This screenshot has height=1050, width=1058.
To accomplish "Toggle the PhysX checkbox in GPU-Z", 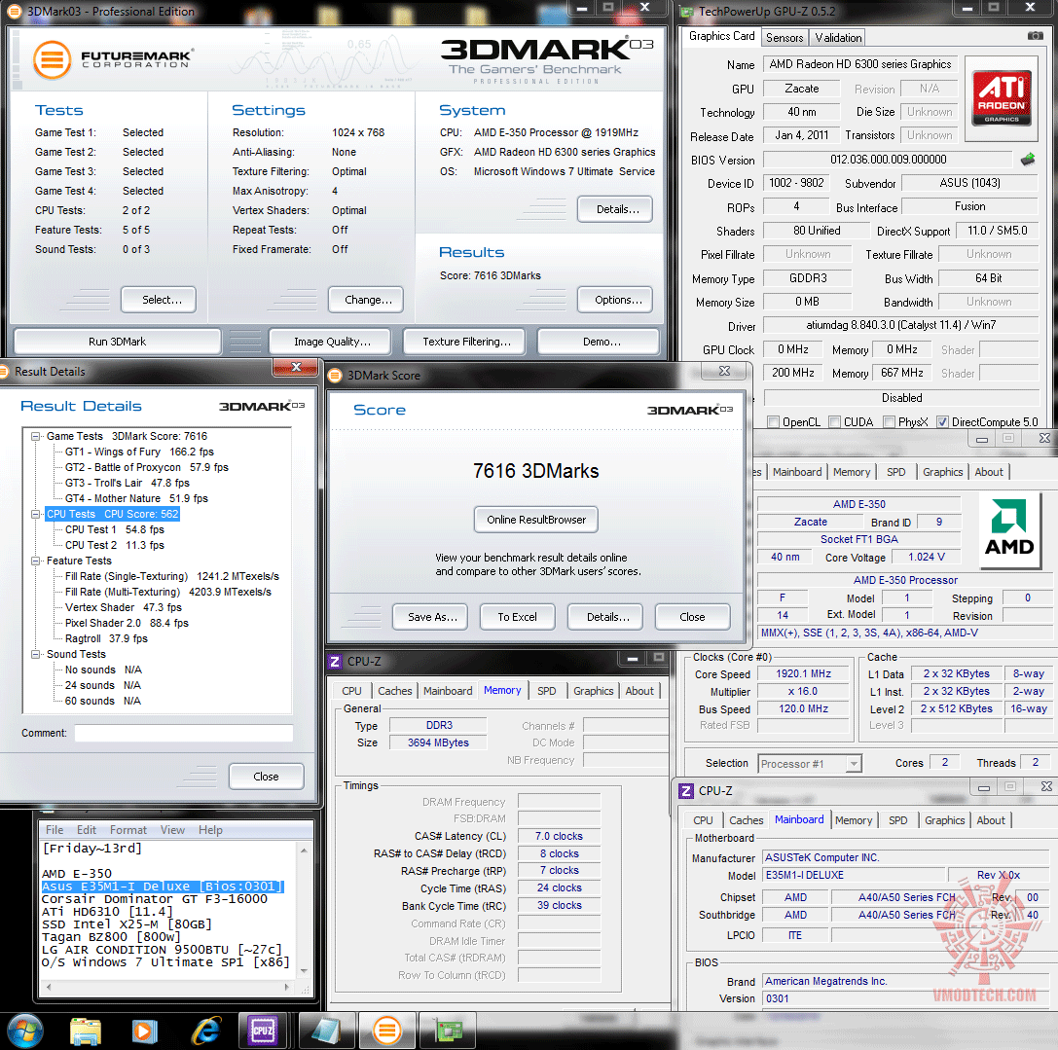I will click(x=889, y=421).
